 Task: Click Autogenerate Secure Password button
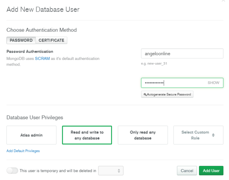(167, 94)
